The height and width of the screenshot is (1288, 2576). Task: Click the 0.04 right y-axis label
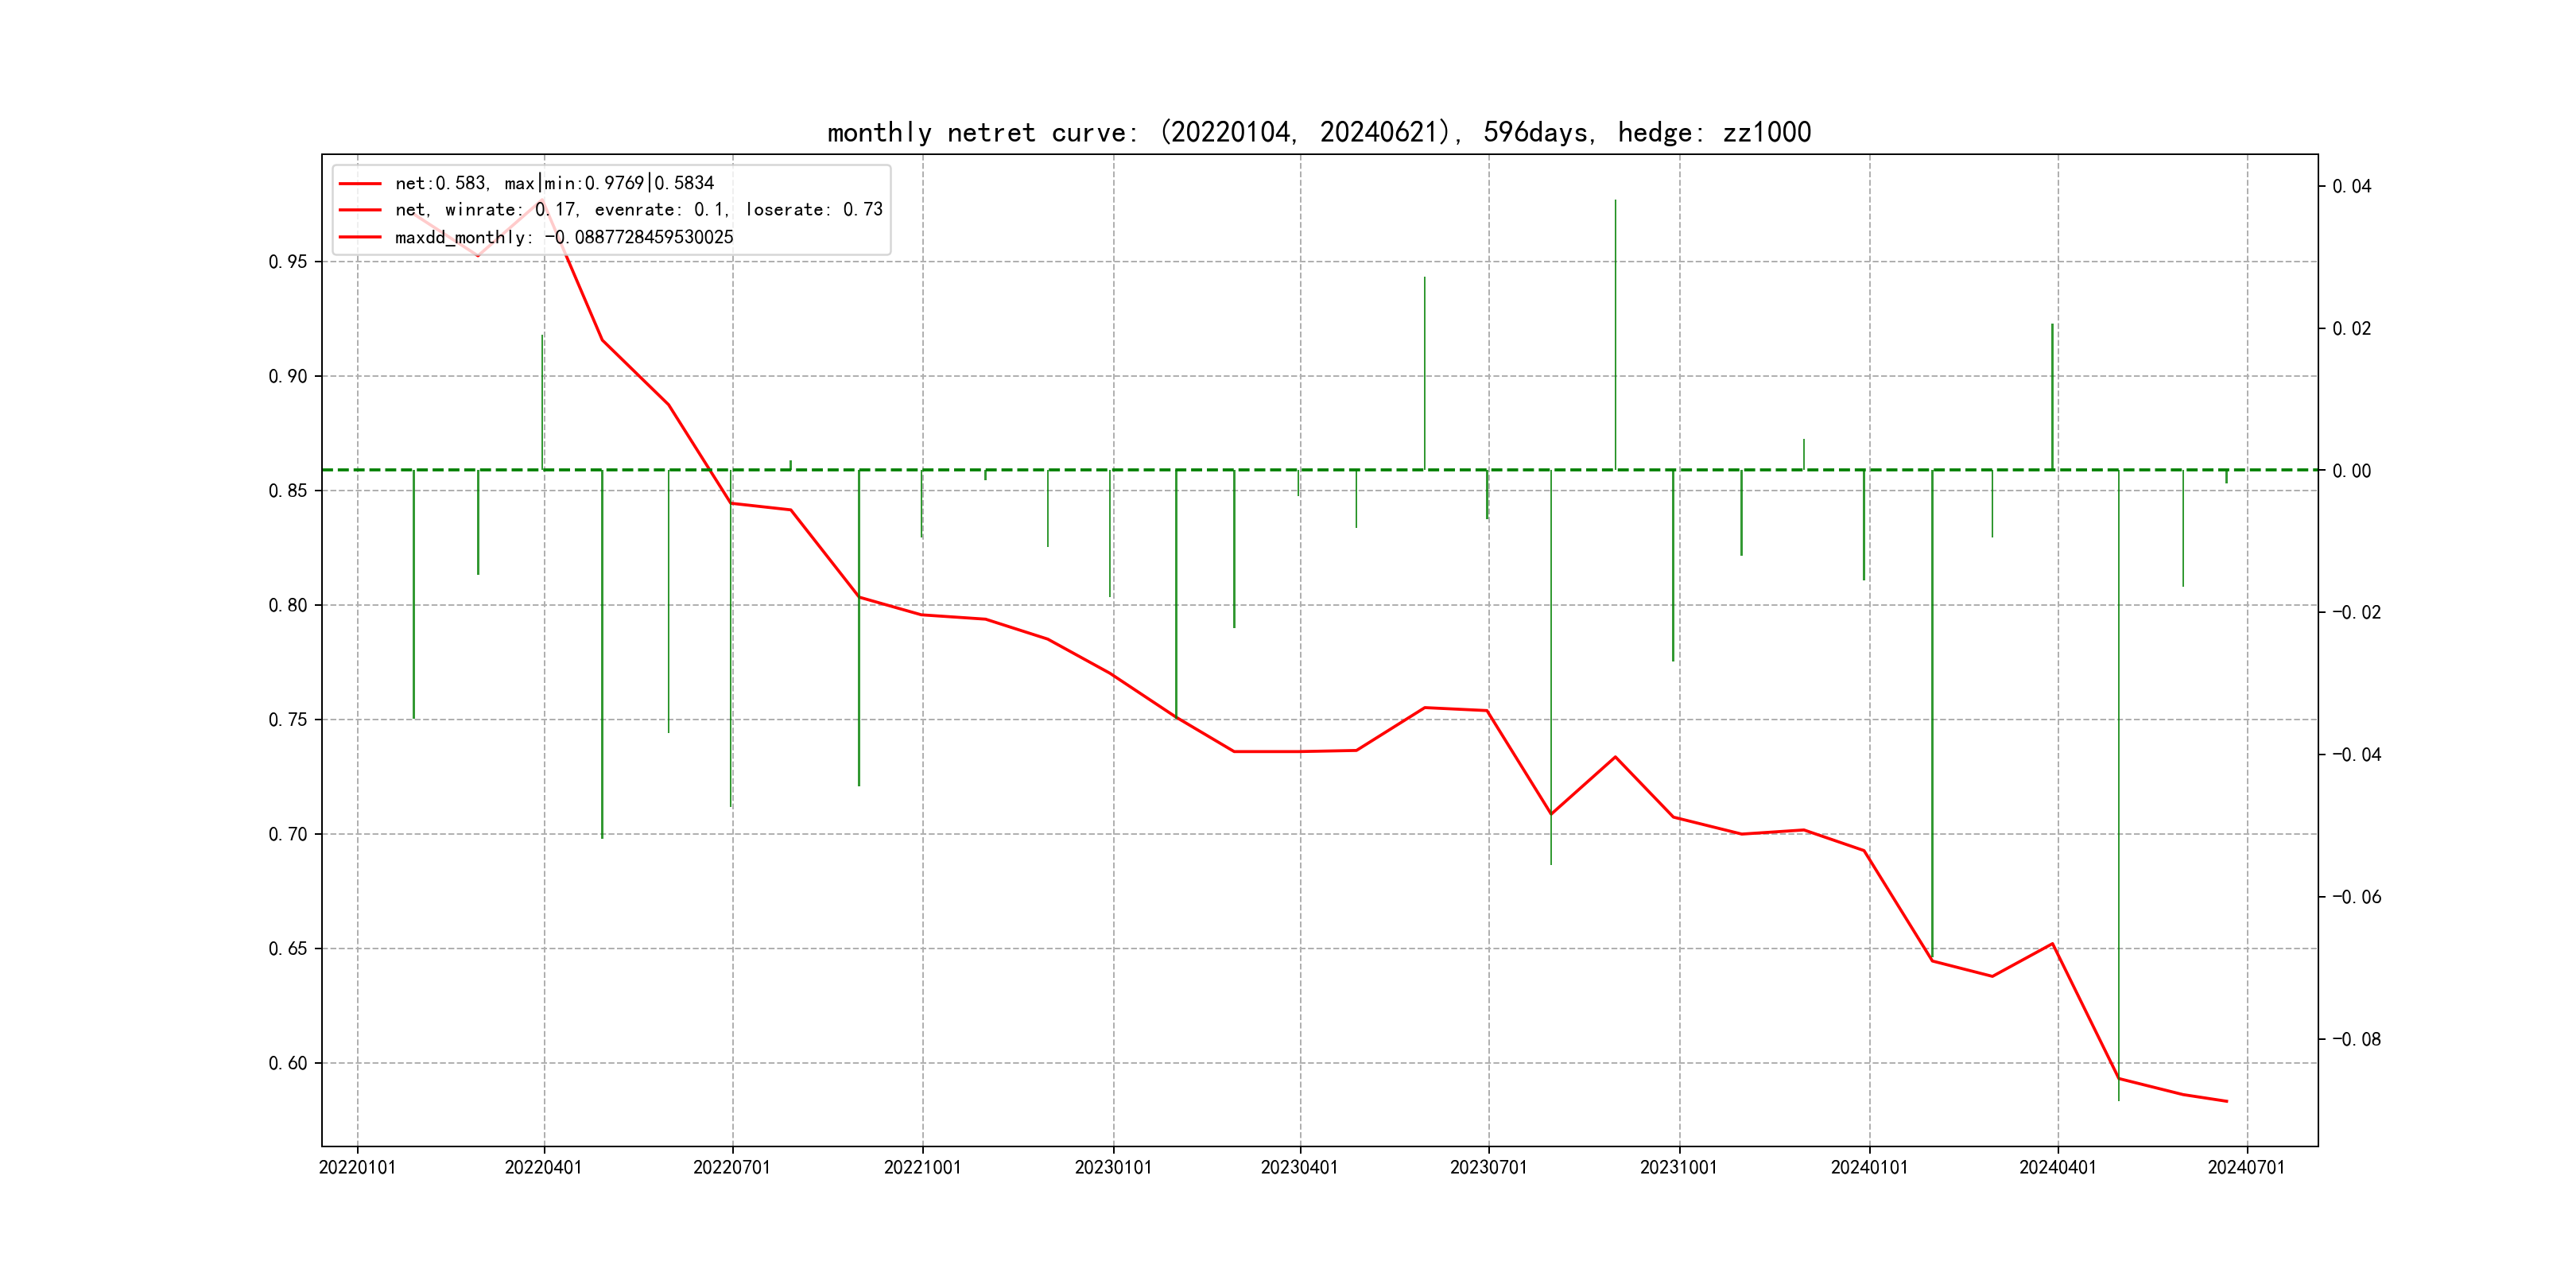2351,187
